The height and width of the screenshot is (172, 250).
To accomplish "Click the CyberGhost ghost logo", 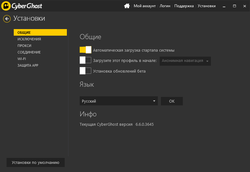I will (6, 6).
